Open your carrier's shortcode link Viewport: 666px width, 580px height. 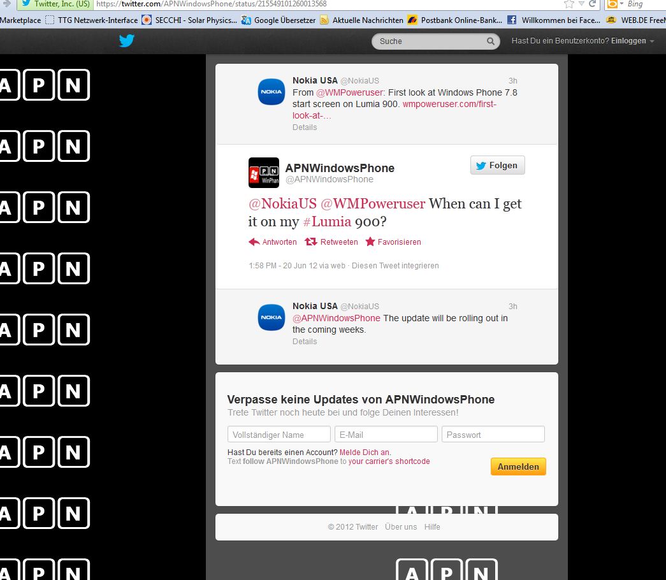(389, 461)
